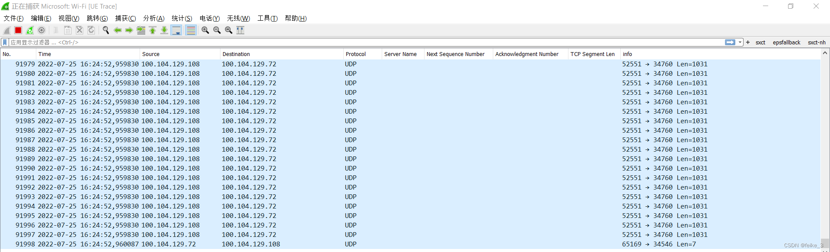Screen dimensions: 830x252
Task: Sort by the info column header
Action: [720, 54]
